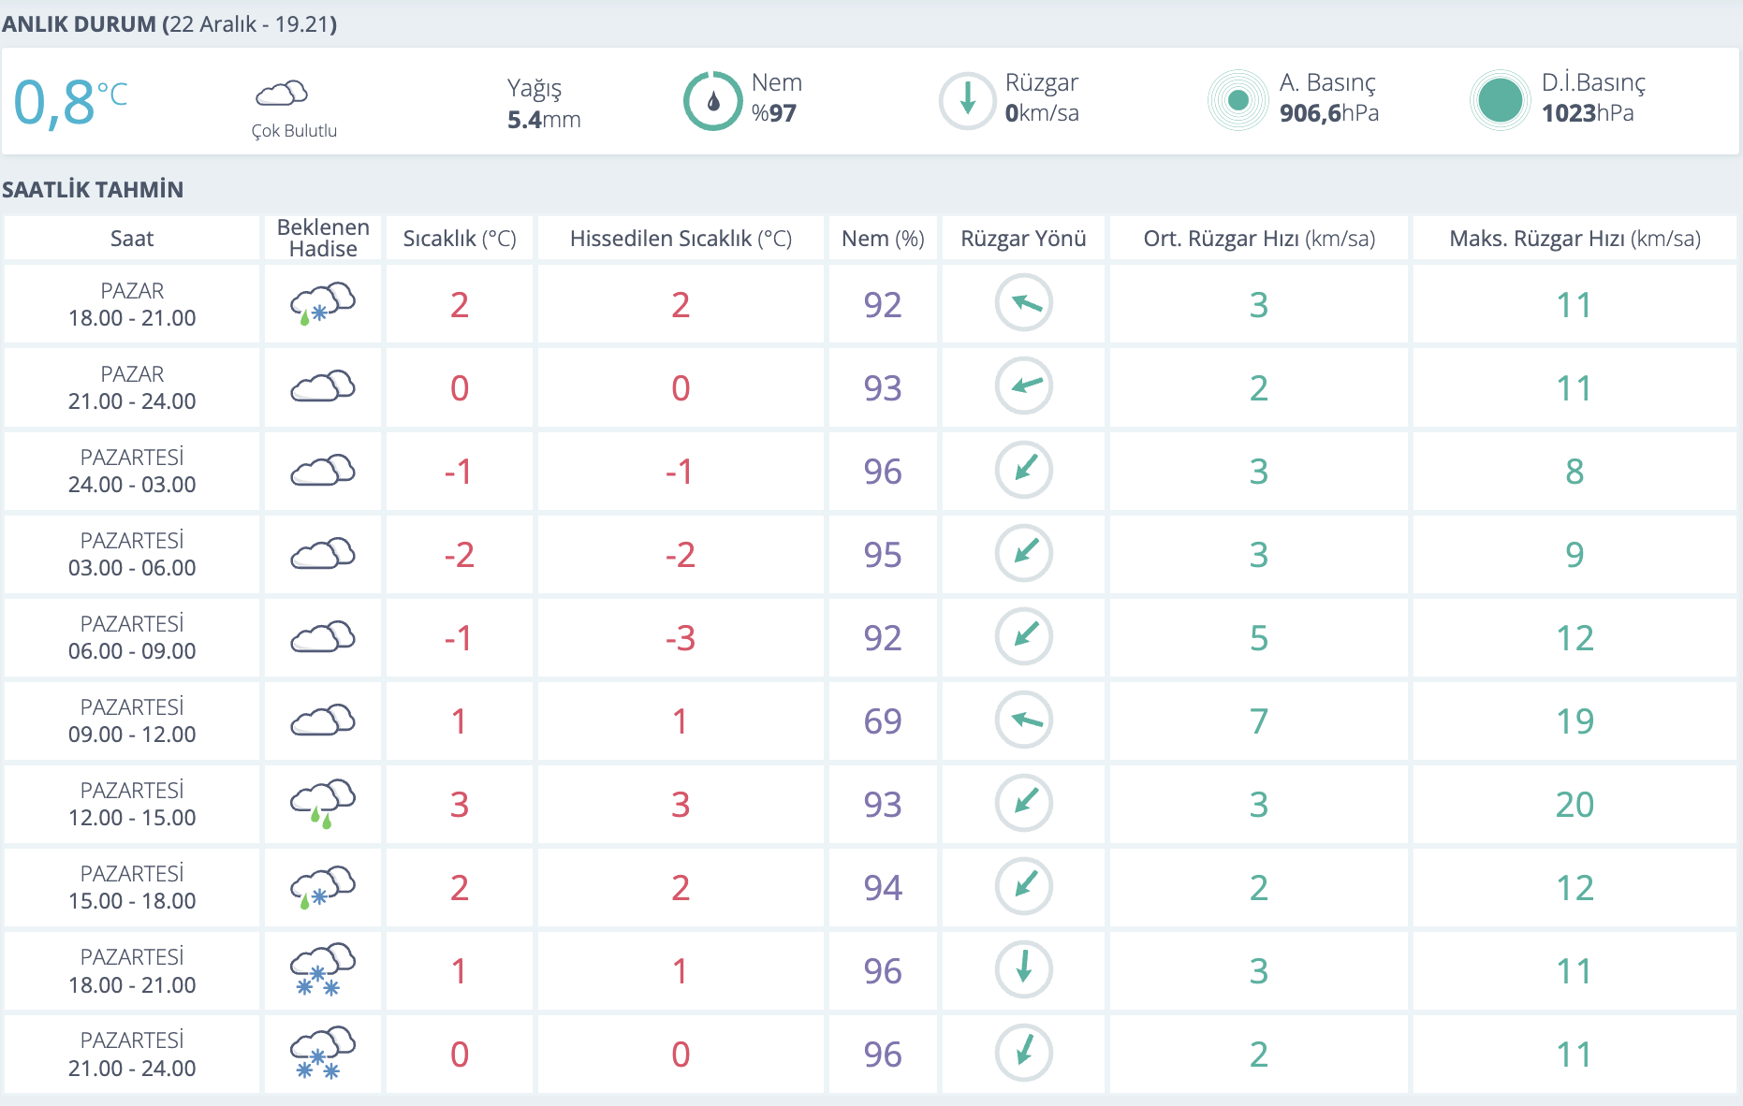Image resolution: width=1743 pixels, height=1106 pixels.
Task: Click the snow icon for PAZARTESİ 21.00 - 24.00
Action: point(323,1053)
